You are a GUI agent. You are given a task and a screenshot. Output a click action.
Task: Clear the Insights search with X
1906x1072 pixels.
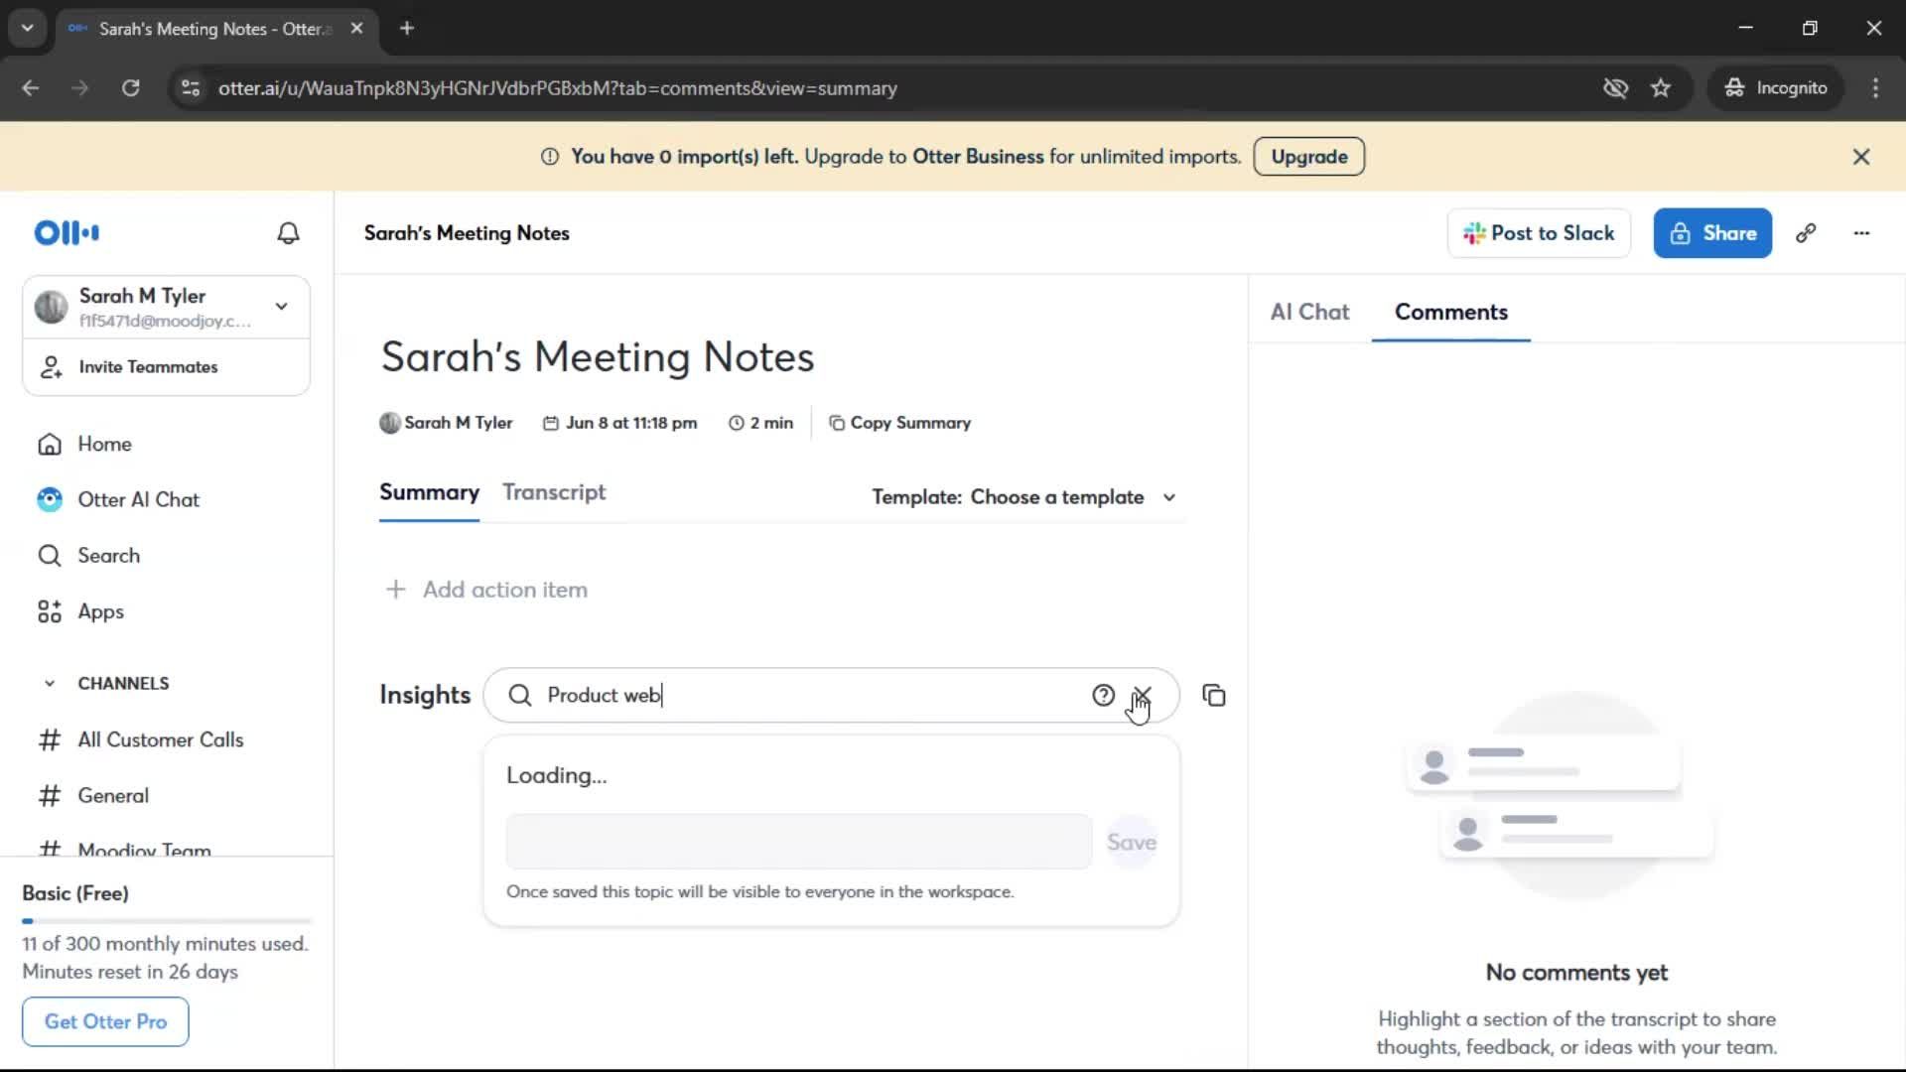[x=1143, y=696]
